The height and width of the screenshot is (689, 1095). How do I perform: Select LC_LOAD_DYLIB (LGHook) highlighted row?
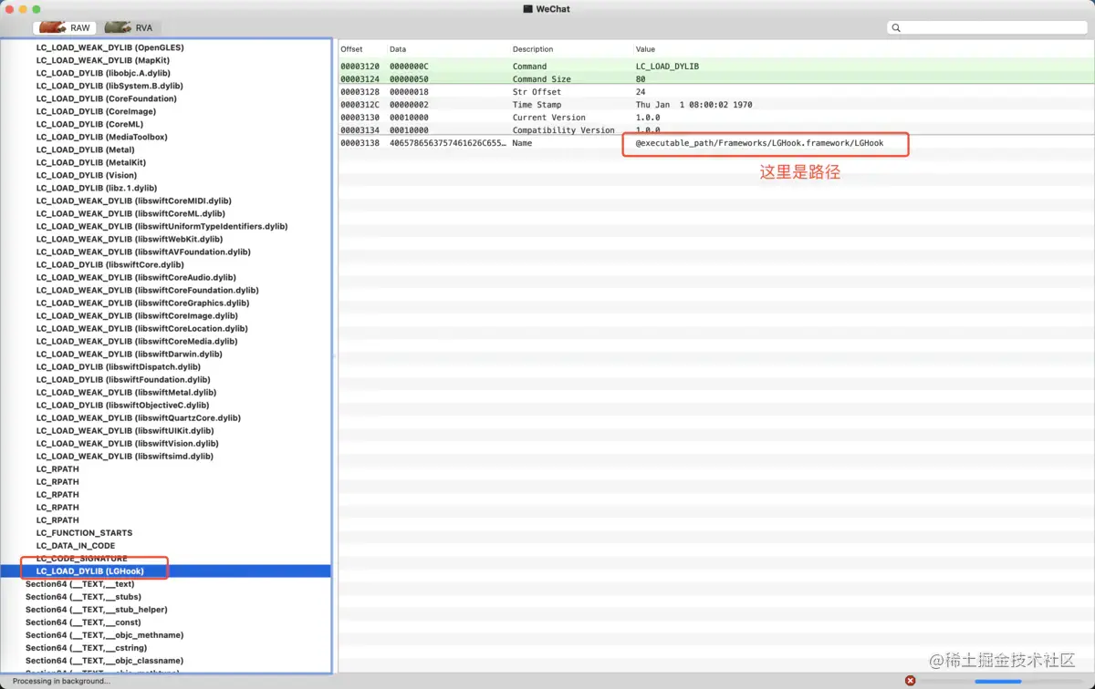point(165,571)
